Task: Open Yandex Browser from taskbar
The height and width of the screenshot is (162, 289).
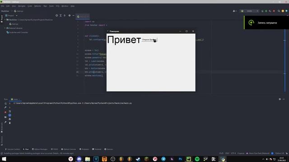Action: pyautogui.click(x=71, y=159)
